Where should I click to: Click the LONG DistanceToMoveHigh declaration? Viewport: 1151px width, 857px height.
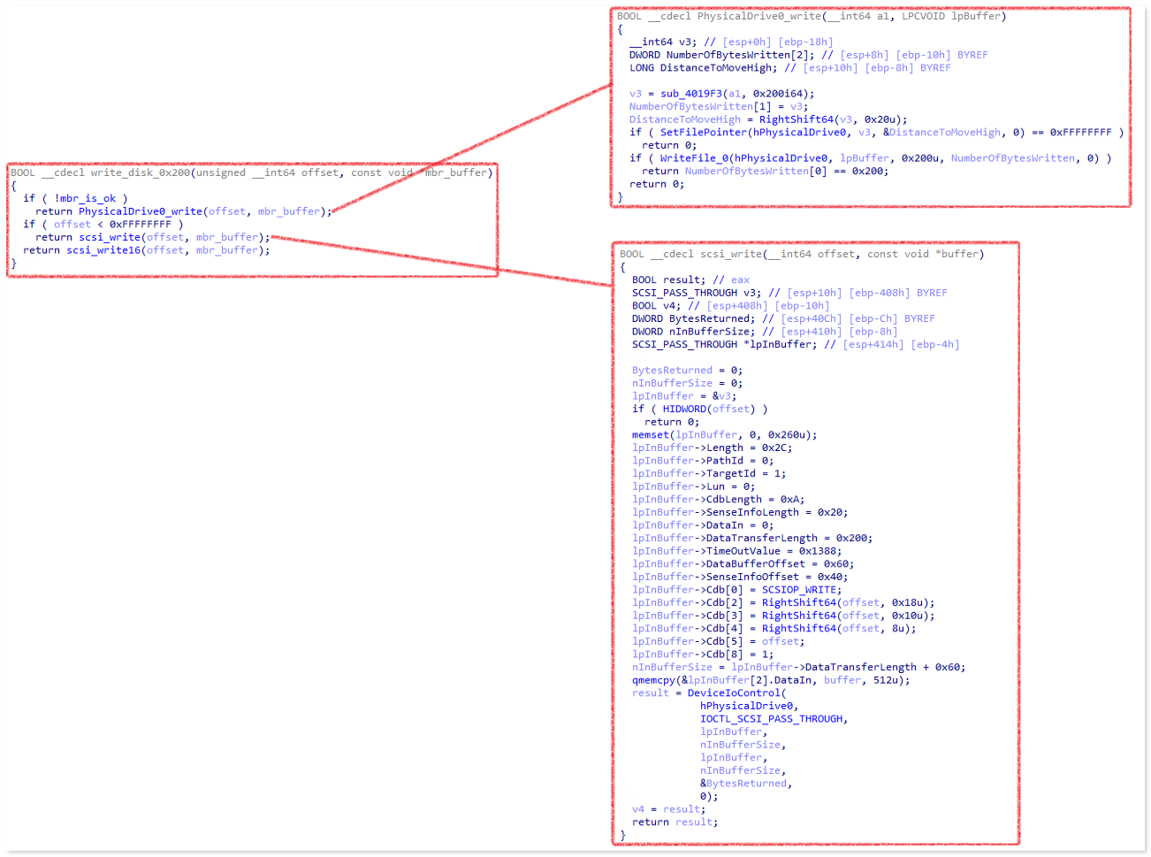[x=703, y=68]
